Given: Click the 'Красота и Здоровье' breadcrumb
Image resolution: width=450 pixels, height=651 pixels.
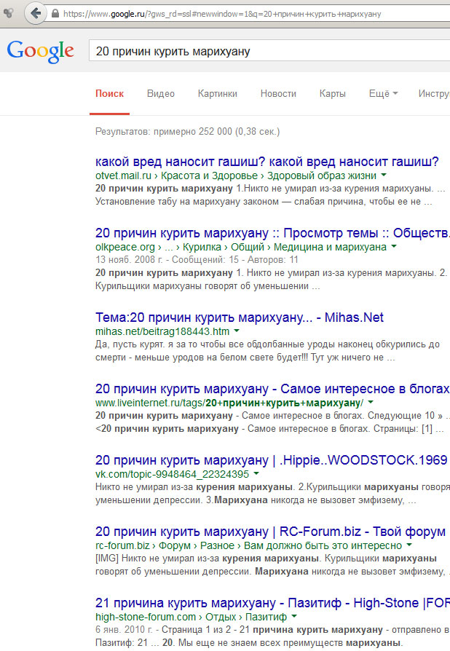Looking at the screenshot, I should coord(209,175).
